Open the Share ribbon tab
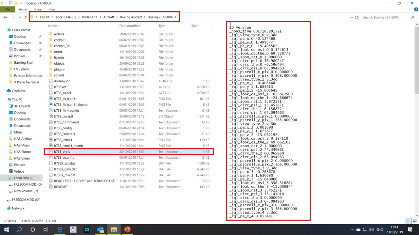This screenshot has height=235, width=419. pyautogui.click(x=38, y=9)
